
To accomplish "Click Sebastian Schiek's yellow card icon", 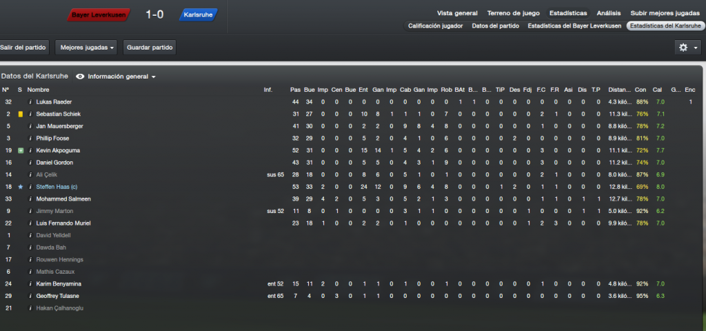I will [x=20, y=114].
